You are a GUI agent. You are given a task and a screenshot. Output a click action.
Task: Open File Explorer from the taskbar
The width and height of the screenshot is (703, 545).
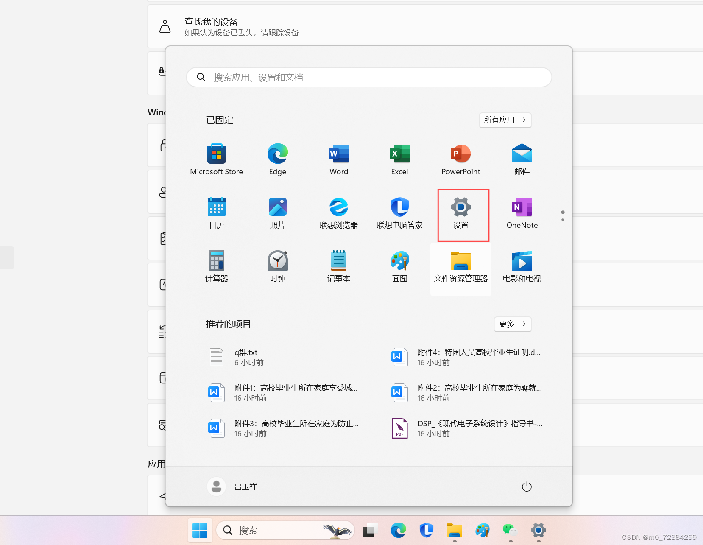pyautogui.click(x=454, y=530)
